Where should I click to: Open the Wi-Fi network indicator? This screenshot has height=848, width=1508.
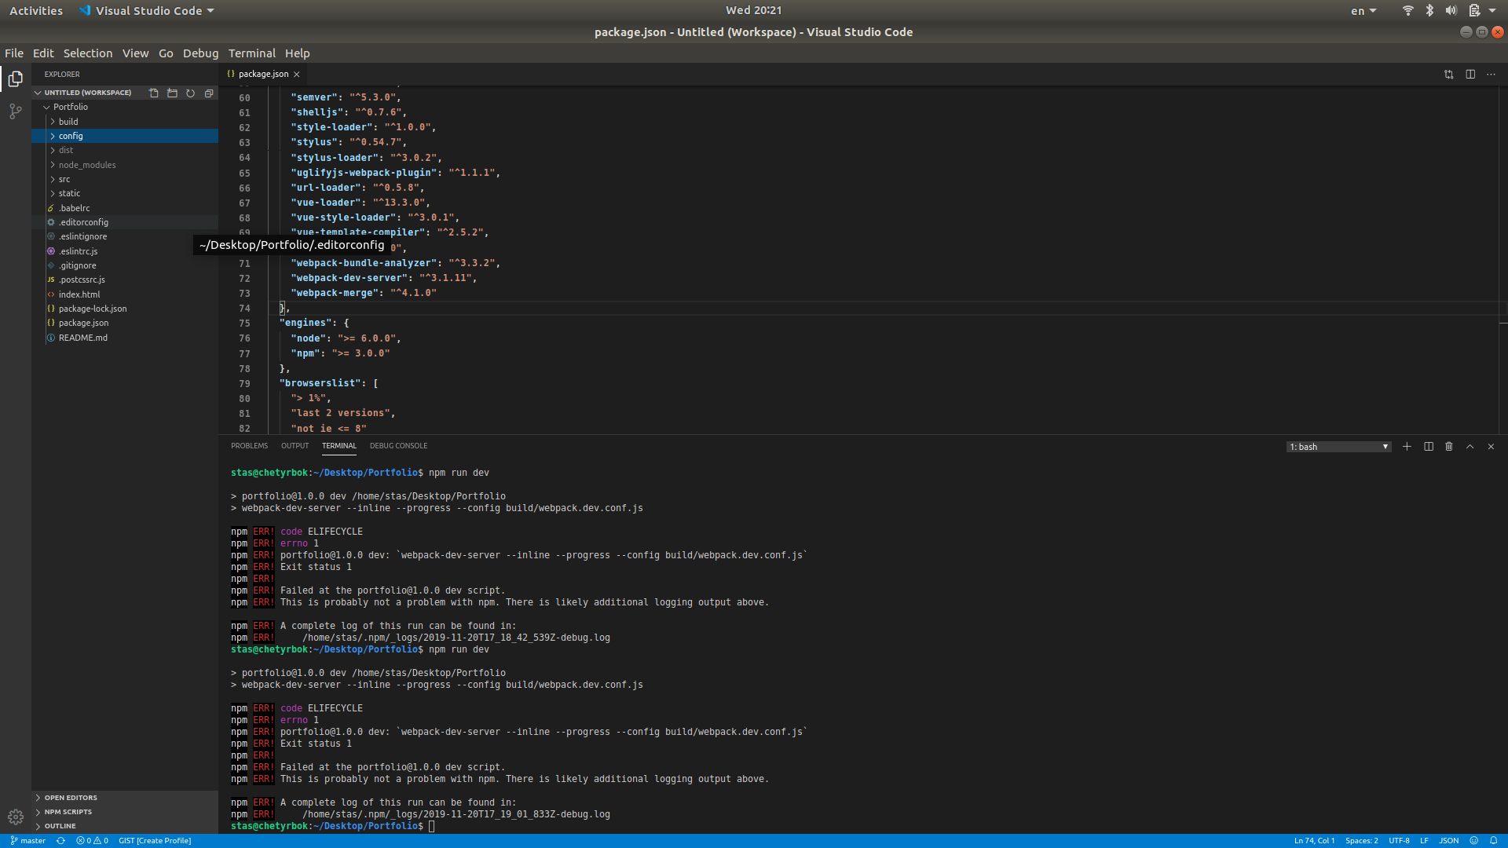coord(1407,10)
